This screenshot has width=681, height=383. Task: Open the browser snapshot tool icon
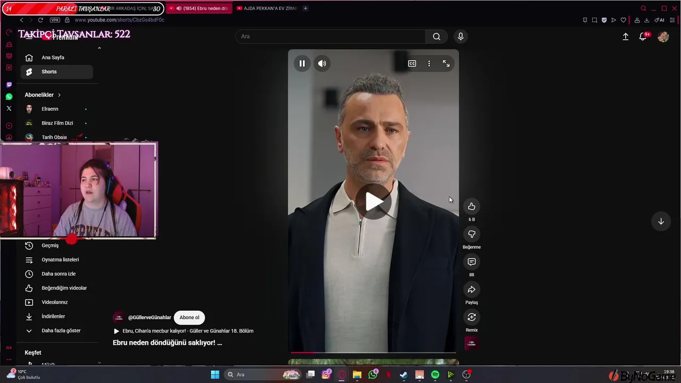[x=594, y=20]
